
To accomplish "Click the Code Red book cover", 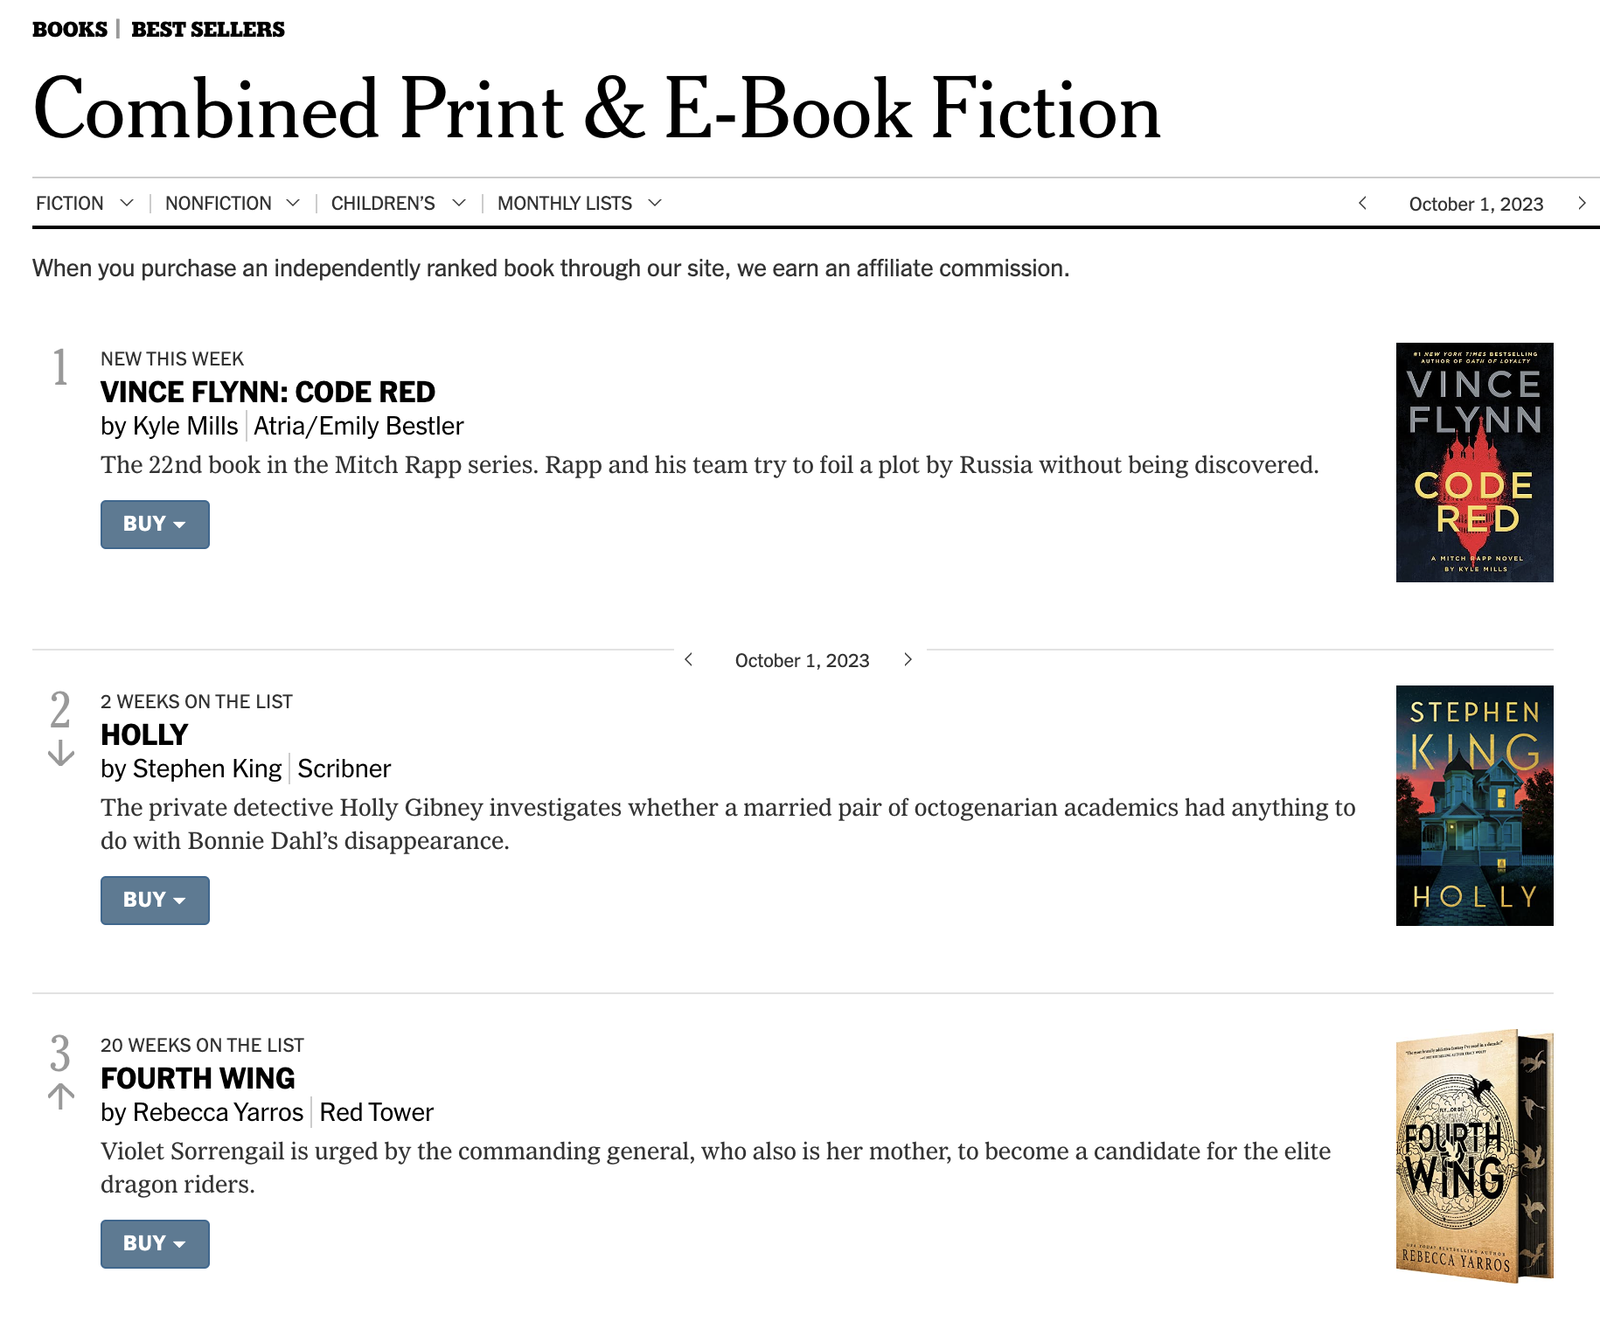I will 1474,463.
